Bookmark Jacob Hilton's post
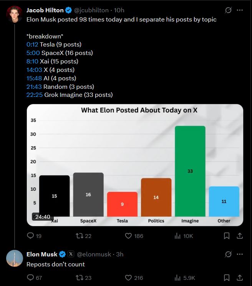 (227, 236)
